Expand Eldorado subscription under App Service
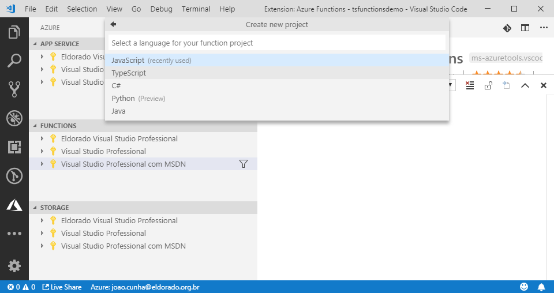554x293 pixels. coord(42,57)
